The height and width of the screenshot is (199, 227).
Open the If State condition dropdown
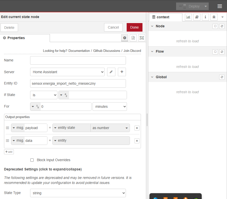pyautogui.click(x=44, y=95)
